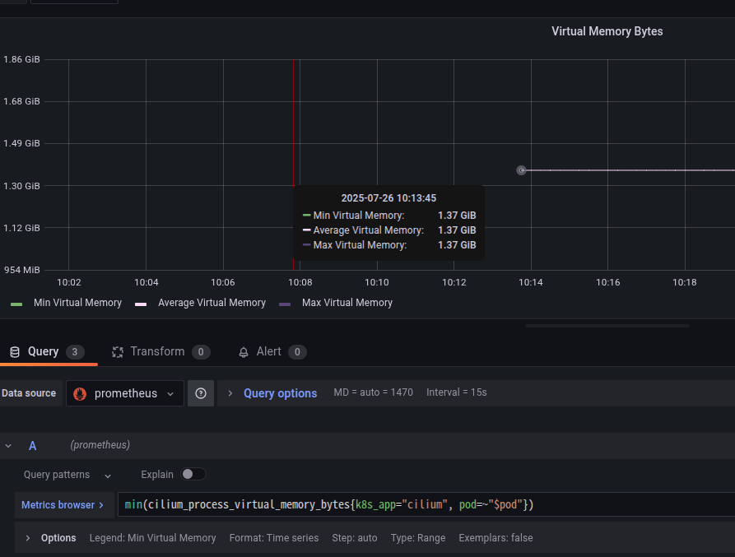Screen dimensions: 735x557
Task: Click the Min Virtual Memory legend label
Action: point(78,303)
